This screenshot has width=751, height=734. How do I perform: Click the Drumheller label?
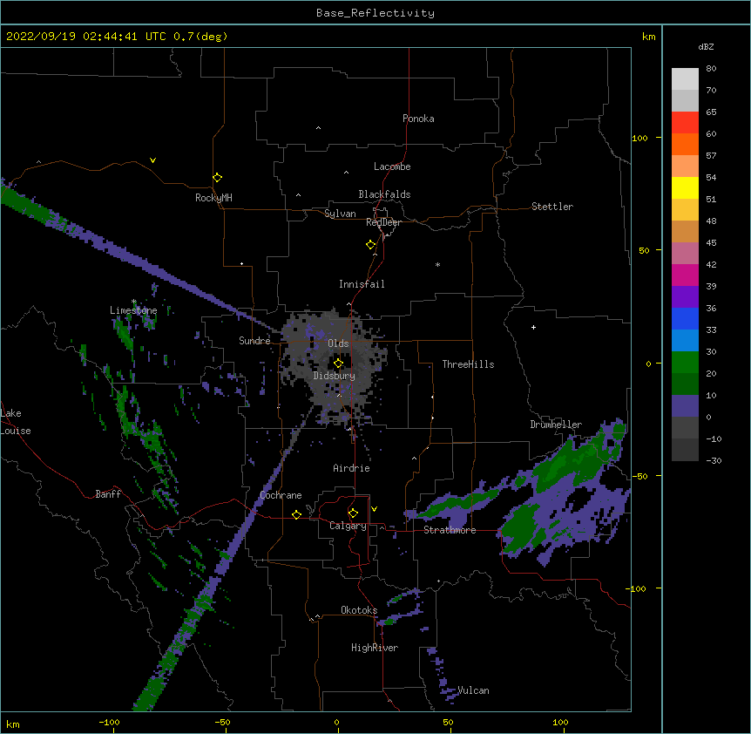tap(556, 425)
